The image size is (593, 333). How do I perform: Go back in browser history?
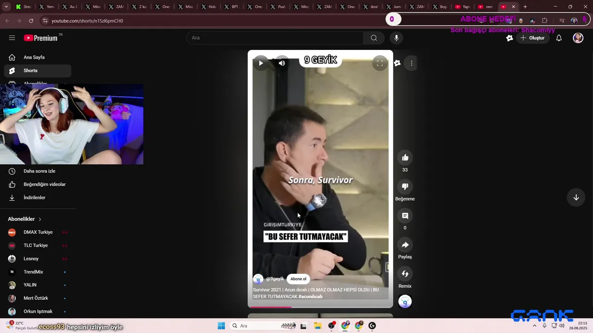(7, 21)
